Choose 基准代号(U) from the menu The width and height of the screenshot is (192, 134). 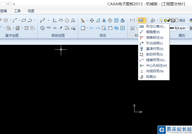pyautogui.click(x=154, y=49)
